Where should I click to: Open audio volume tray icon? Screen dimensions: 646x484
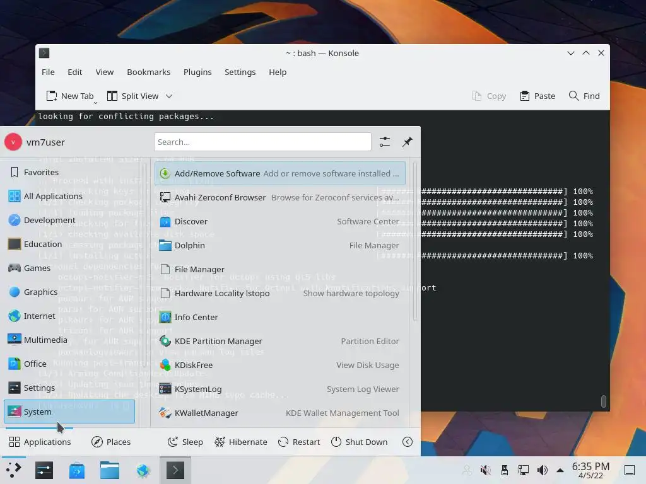click(x=543, y=470)
